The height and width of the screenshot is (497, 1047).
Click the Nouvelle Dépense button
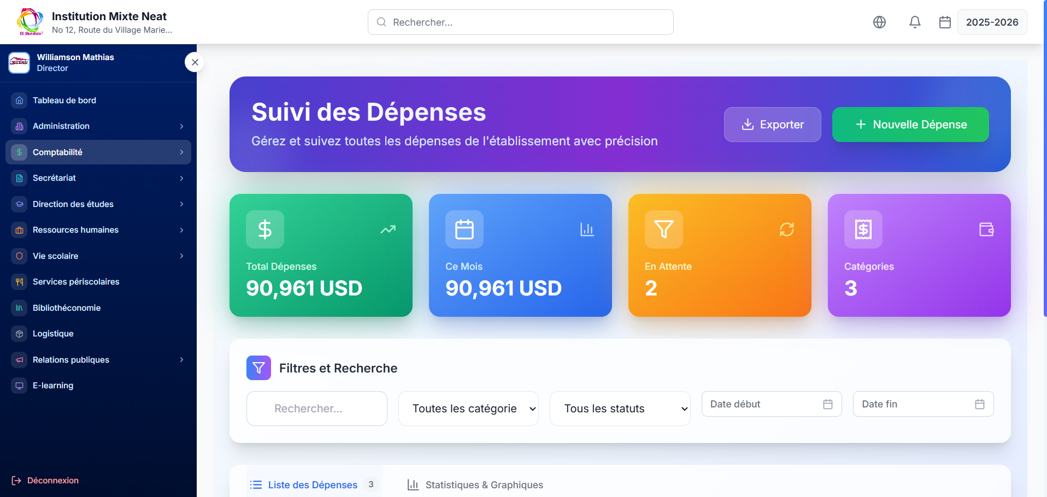coord(910,125)
